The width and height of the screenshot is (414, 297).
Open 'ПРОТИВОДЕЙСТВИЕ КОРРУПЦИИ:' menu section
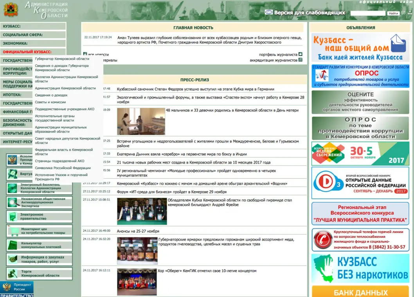point(17,71)
